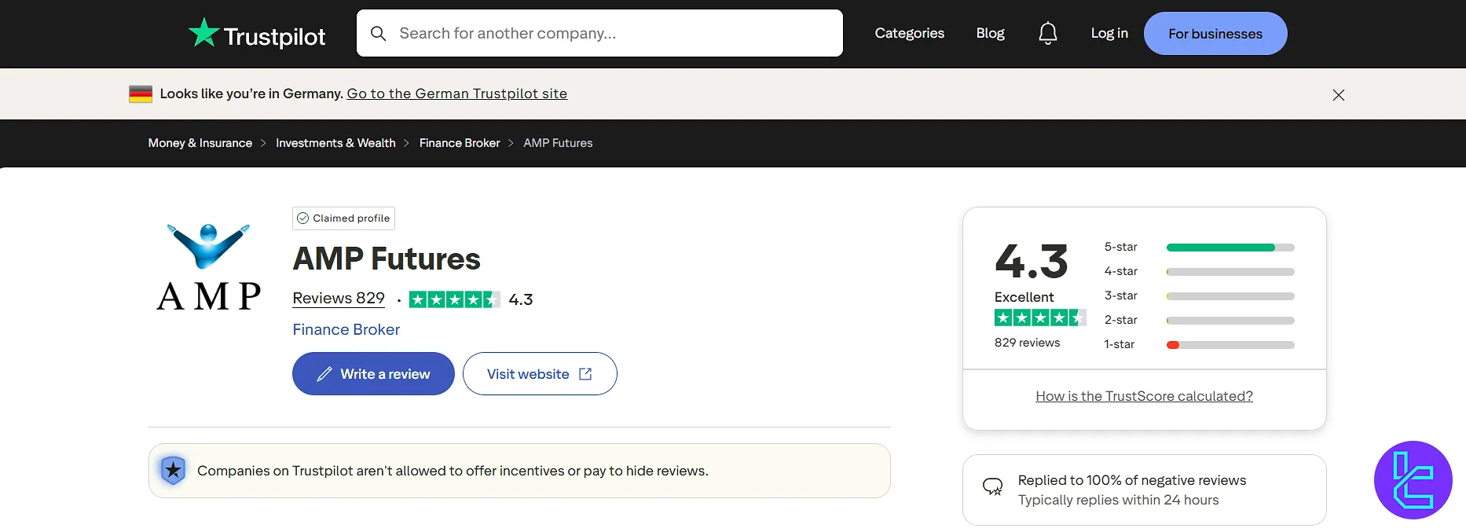The width and height of the screenshot is (1466, 532).
Task: Click the search magnifier icon
Action: [379, 34]
